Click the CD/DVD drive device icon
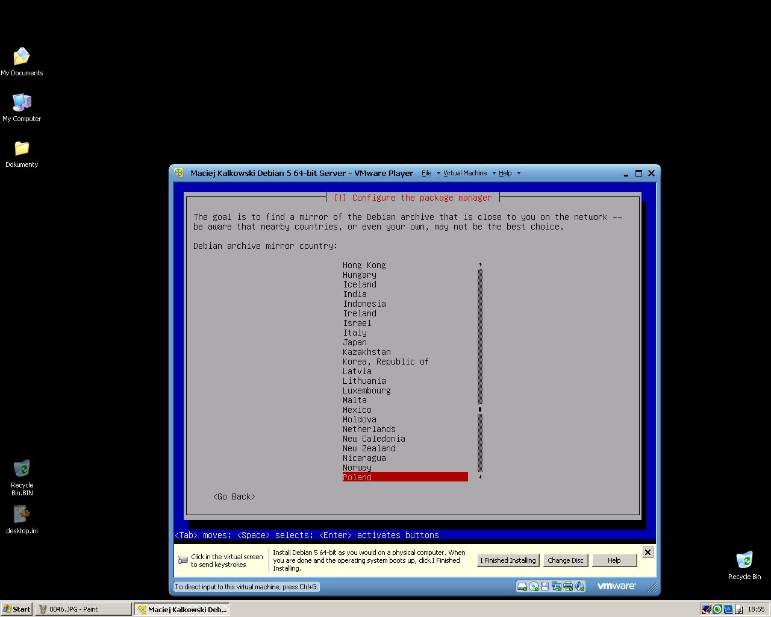The height and width of the screenshot is (617, 771). 534,586
